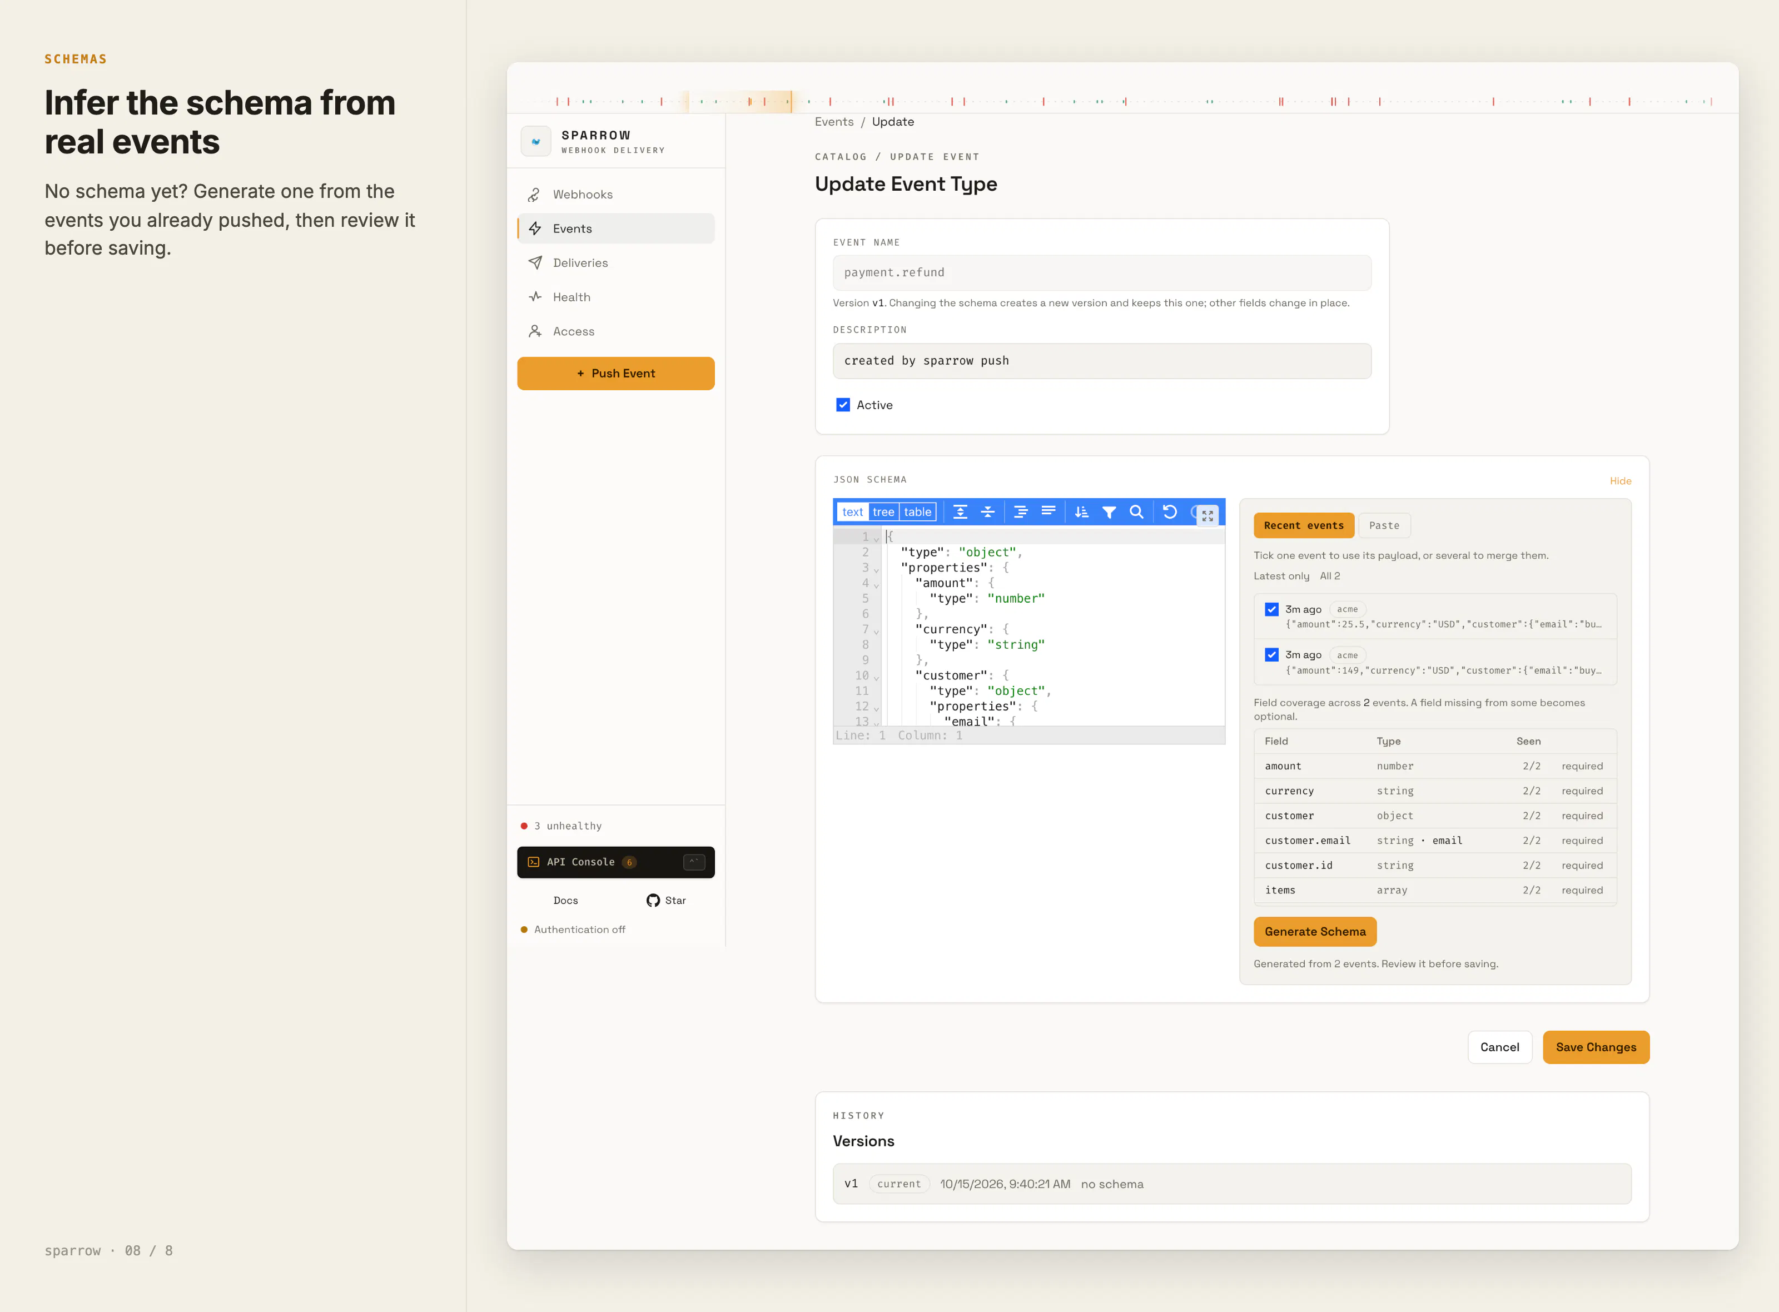Toggle fullscreen for the JSON editor
This screenshot has width=1779, height=1312.
pos(1207,515)
